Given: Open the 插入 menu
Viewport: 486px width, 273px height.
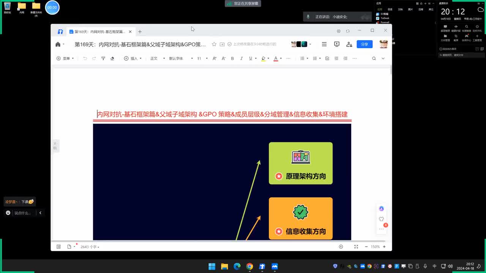Looking at the screenshot, I should tap(133, 58).
